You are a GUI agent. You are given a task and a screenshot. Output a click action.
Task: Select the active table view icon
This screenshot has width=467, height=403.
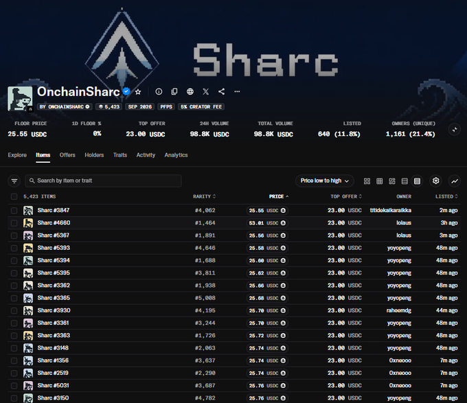click(x=417, y=181)
